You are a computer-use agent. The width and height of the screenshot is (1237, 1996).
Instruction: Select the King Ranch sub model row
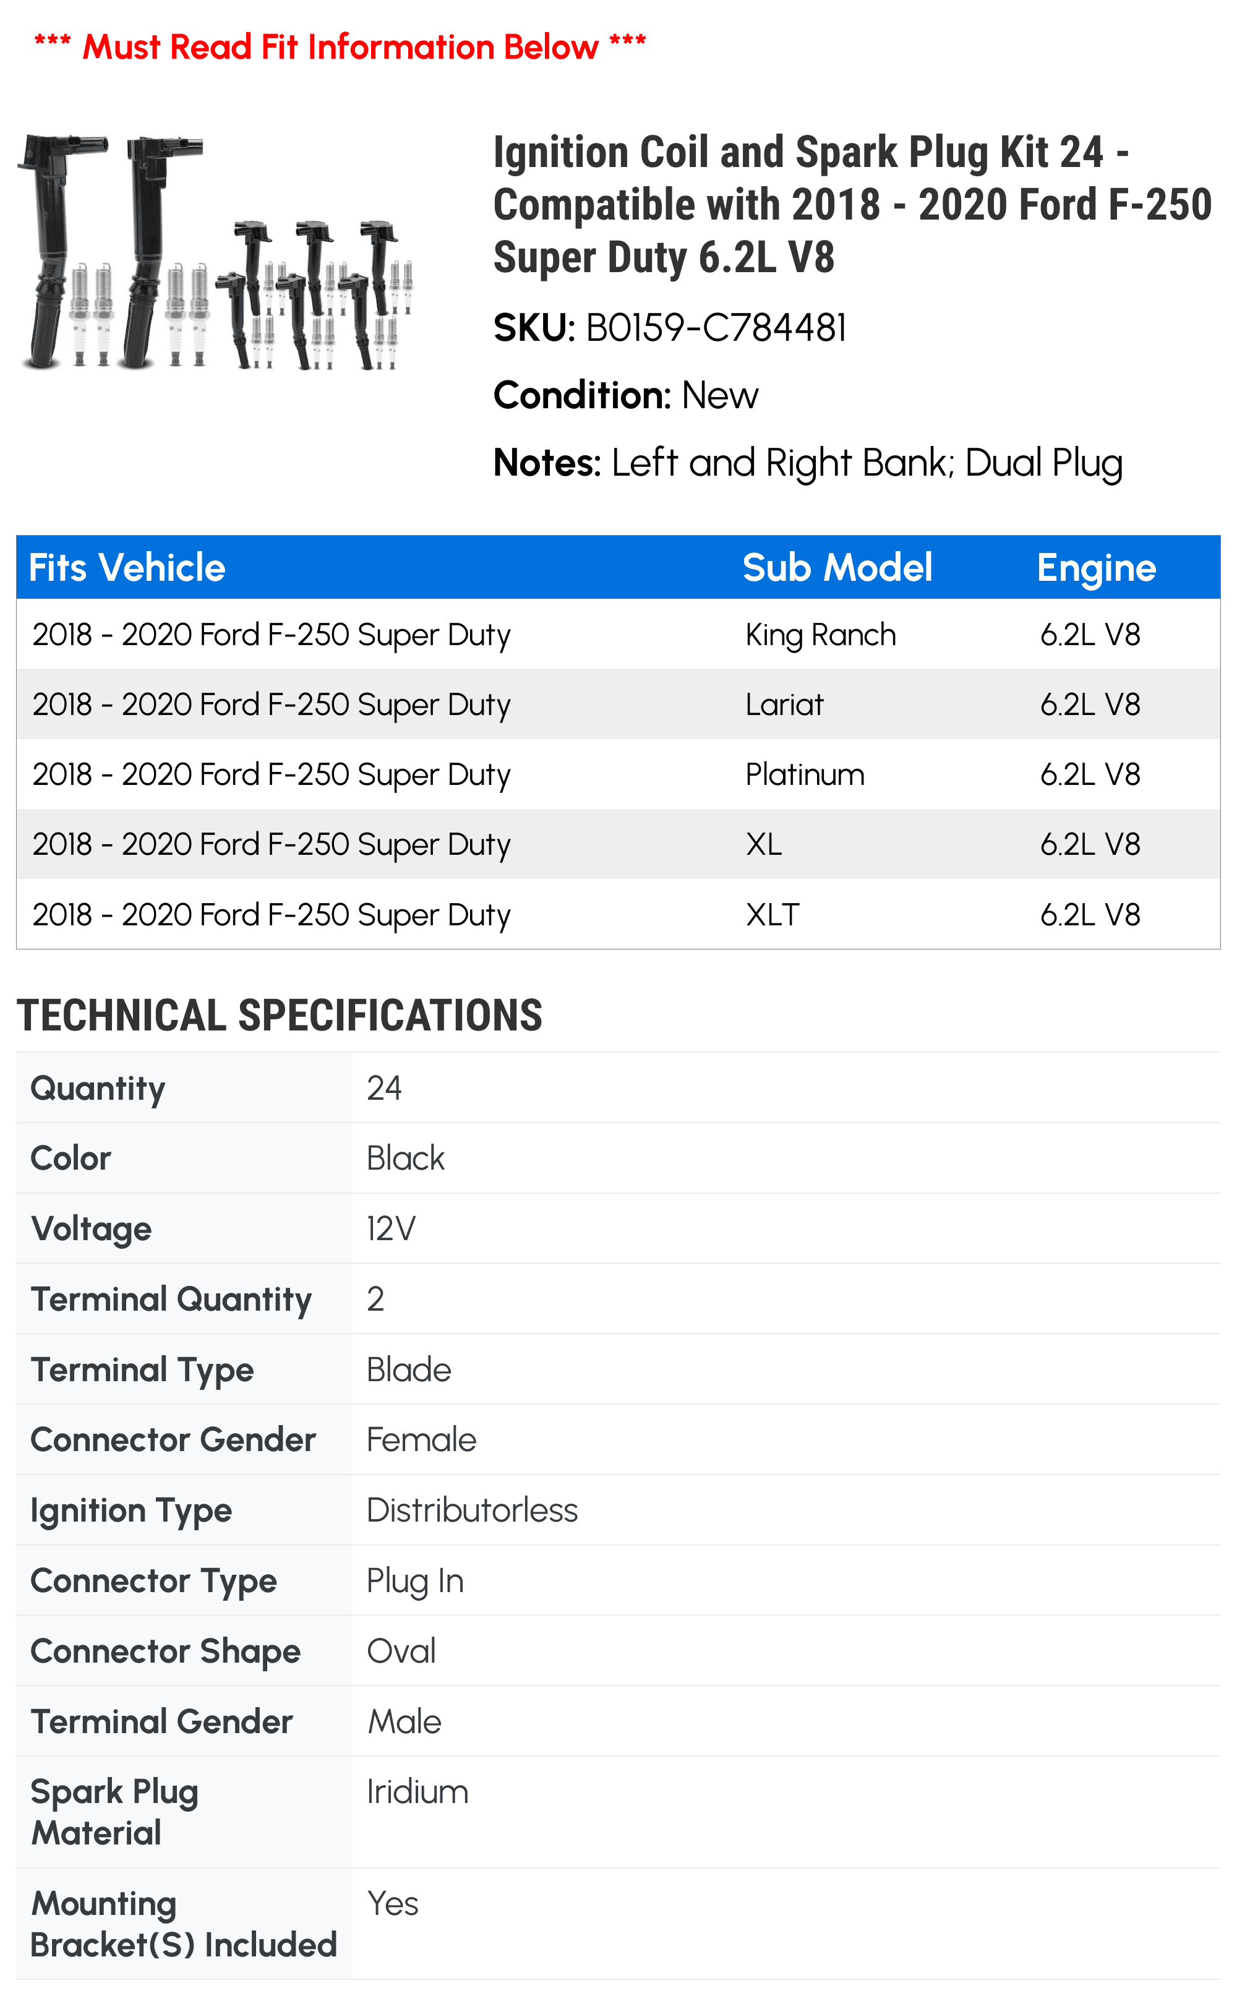(618, 635)
